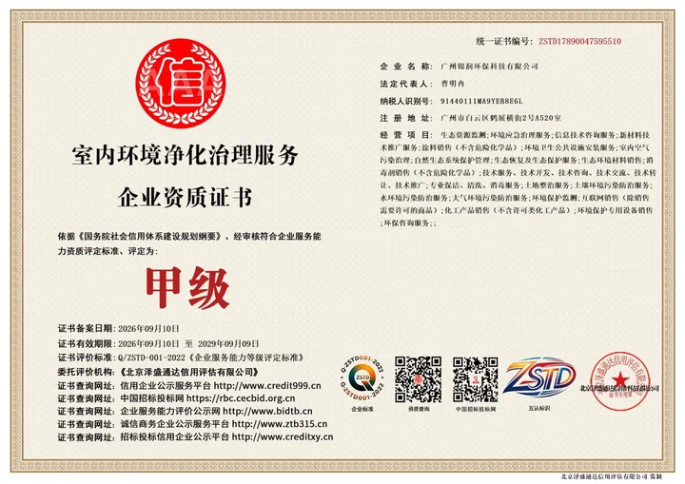
Task: Open the http://www.credit999.cn link
Action: pyautogui.click(x=267, y=386)
